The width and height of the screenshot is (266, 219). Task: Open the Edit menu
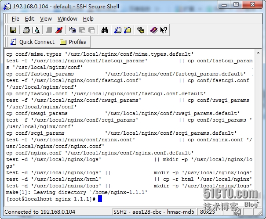click(x=29, y=18)
